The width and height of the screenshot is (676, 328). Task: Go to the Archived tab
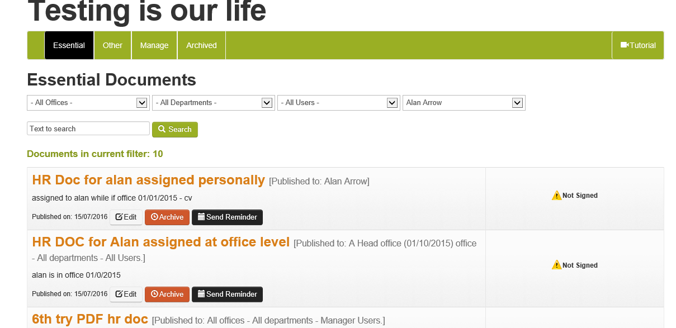point(201,45)
